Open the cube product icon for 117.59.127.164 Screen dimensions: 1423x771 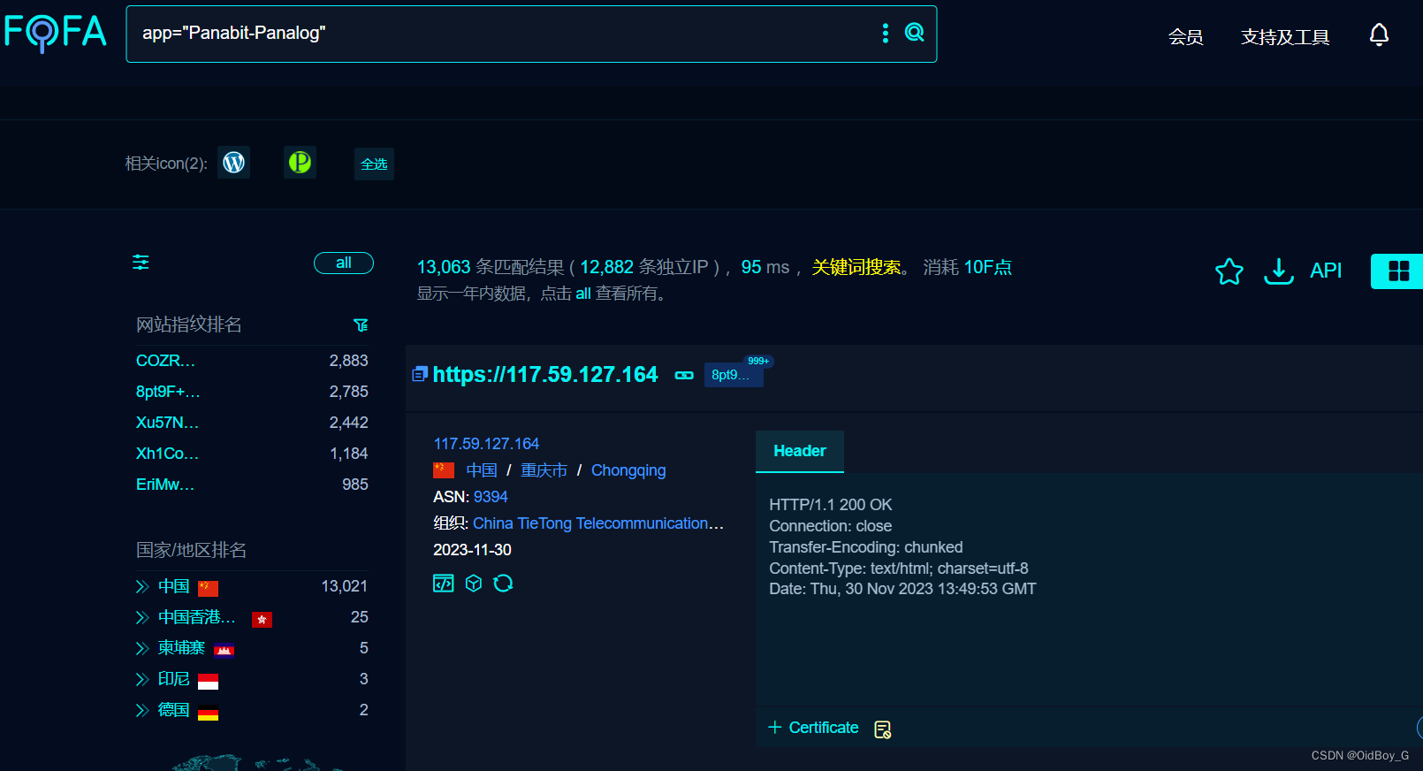click(474, 584)
